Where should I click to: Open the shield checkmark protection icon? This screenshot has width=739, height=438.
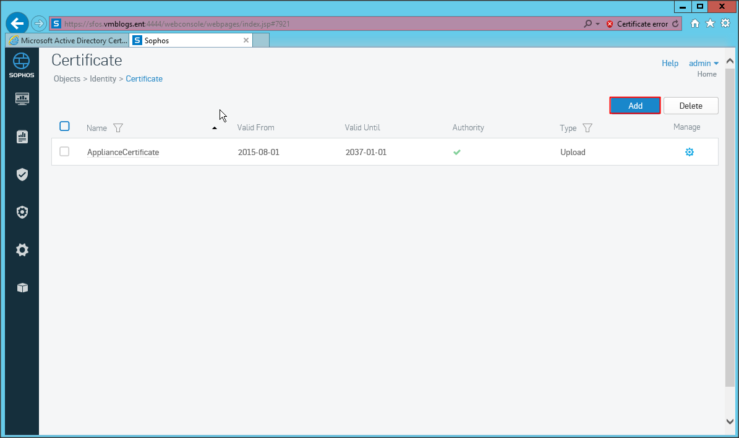click(x=22, y=175)
